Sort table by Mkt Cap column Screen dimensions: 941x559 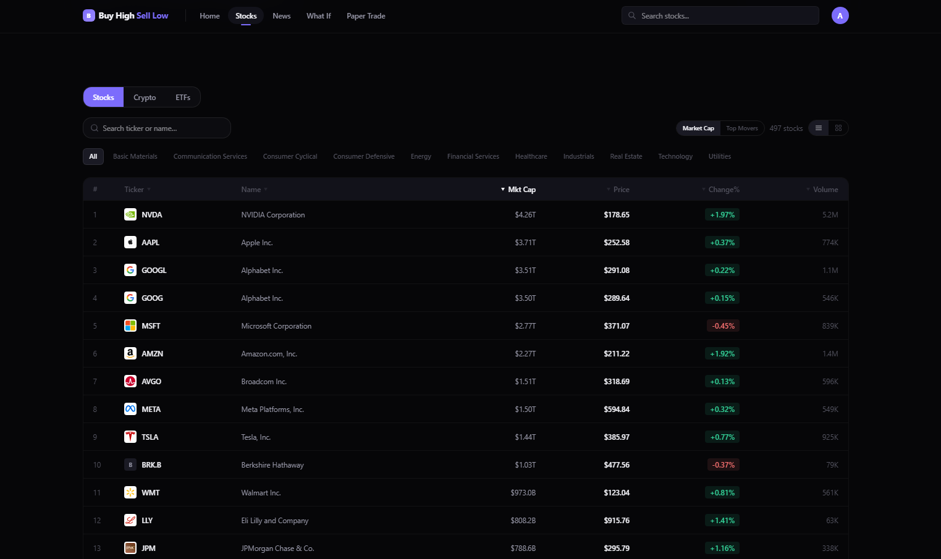point(518,189)
